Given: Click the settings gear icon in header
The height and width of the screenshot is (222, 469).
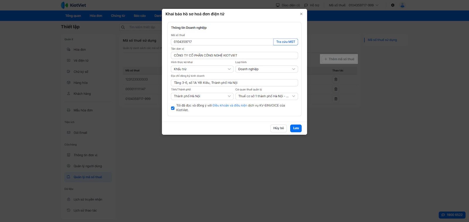Looking at the screenshot, I should [393, 5].
